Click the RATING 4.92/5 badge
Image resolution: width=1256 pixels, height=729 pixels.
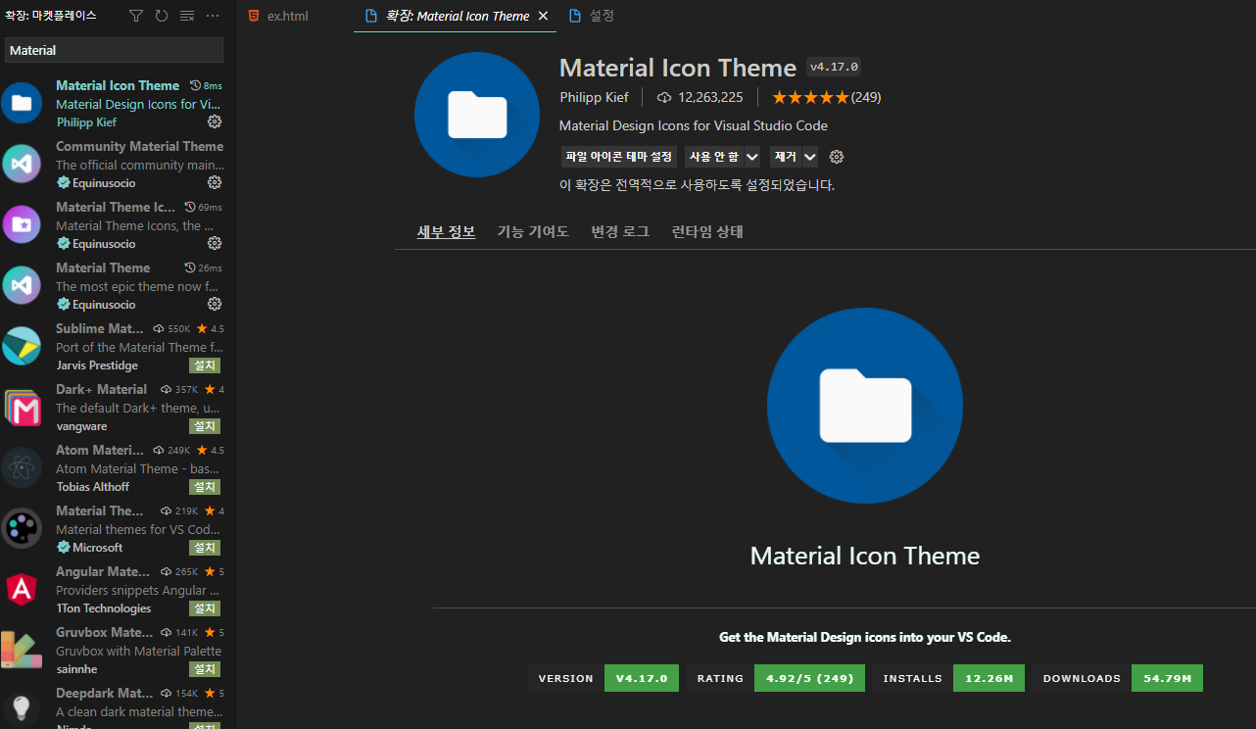[x=775, y=678]
